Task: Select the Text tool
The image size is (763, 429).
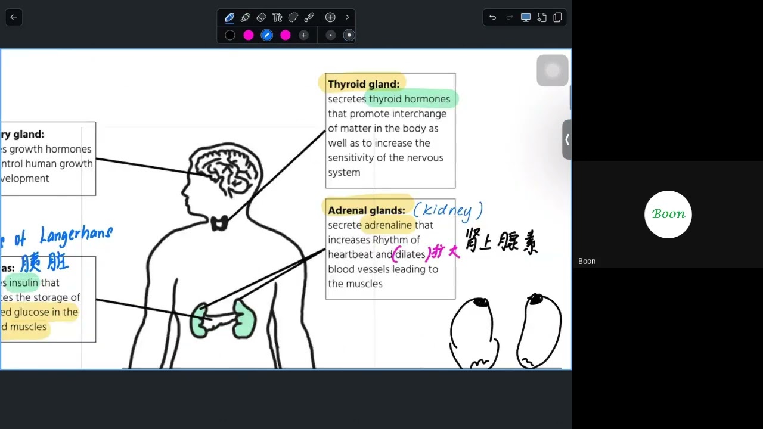Action: 277,17
